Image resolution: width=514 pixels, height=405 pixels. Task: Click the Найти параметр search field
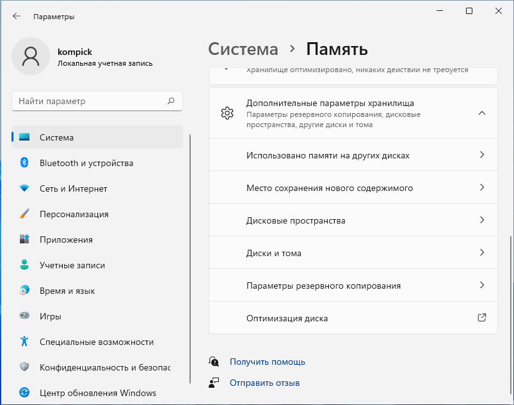90,101
